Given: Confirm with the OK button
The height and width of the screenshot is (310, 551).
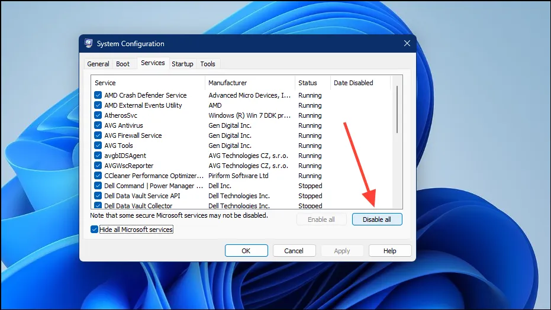Looking at the screenshot, I should (246, 251).
